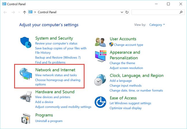Select the Control Panel breadcrumb in address bar
Image resolution: width=187 pixels, height=129 pixels.
[x=47, y=12]
